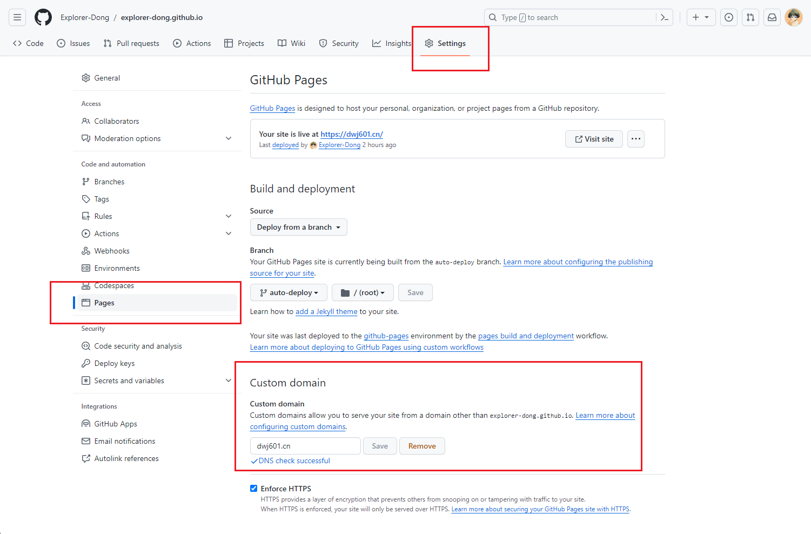Open Environments settings
The width and height of the screenshot is (811, 534).
pyautogui.click(x=157, y=268)
